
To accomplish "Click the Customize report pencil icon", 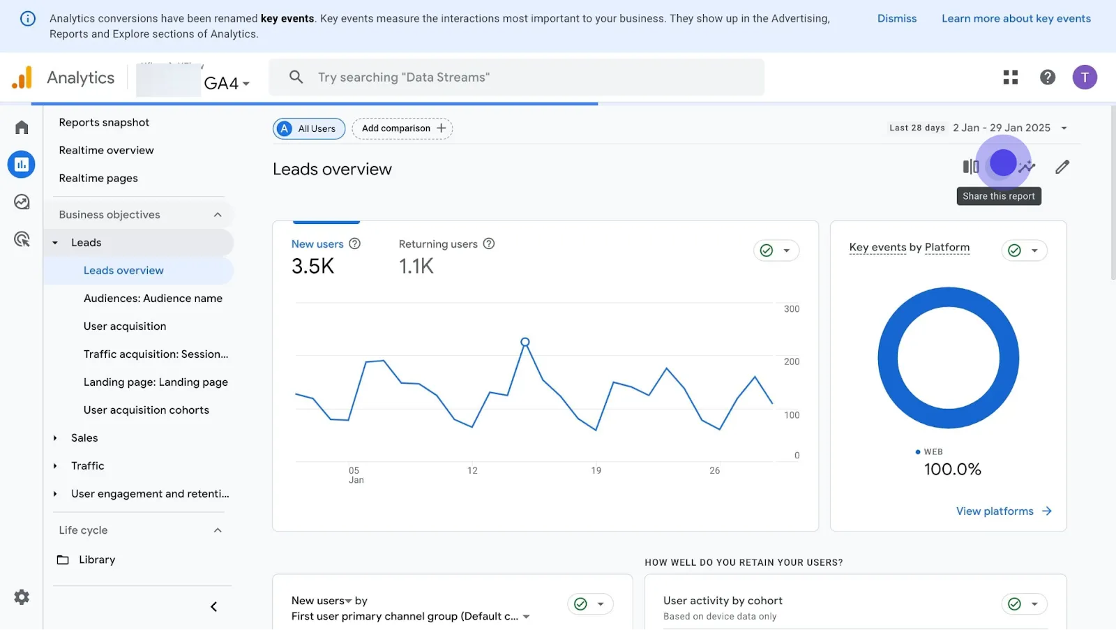I will pyautogui.click(x=1062, y=167).
